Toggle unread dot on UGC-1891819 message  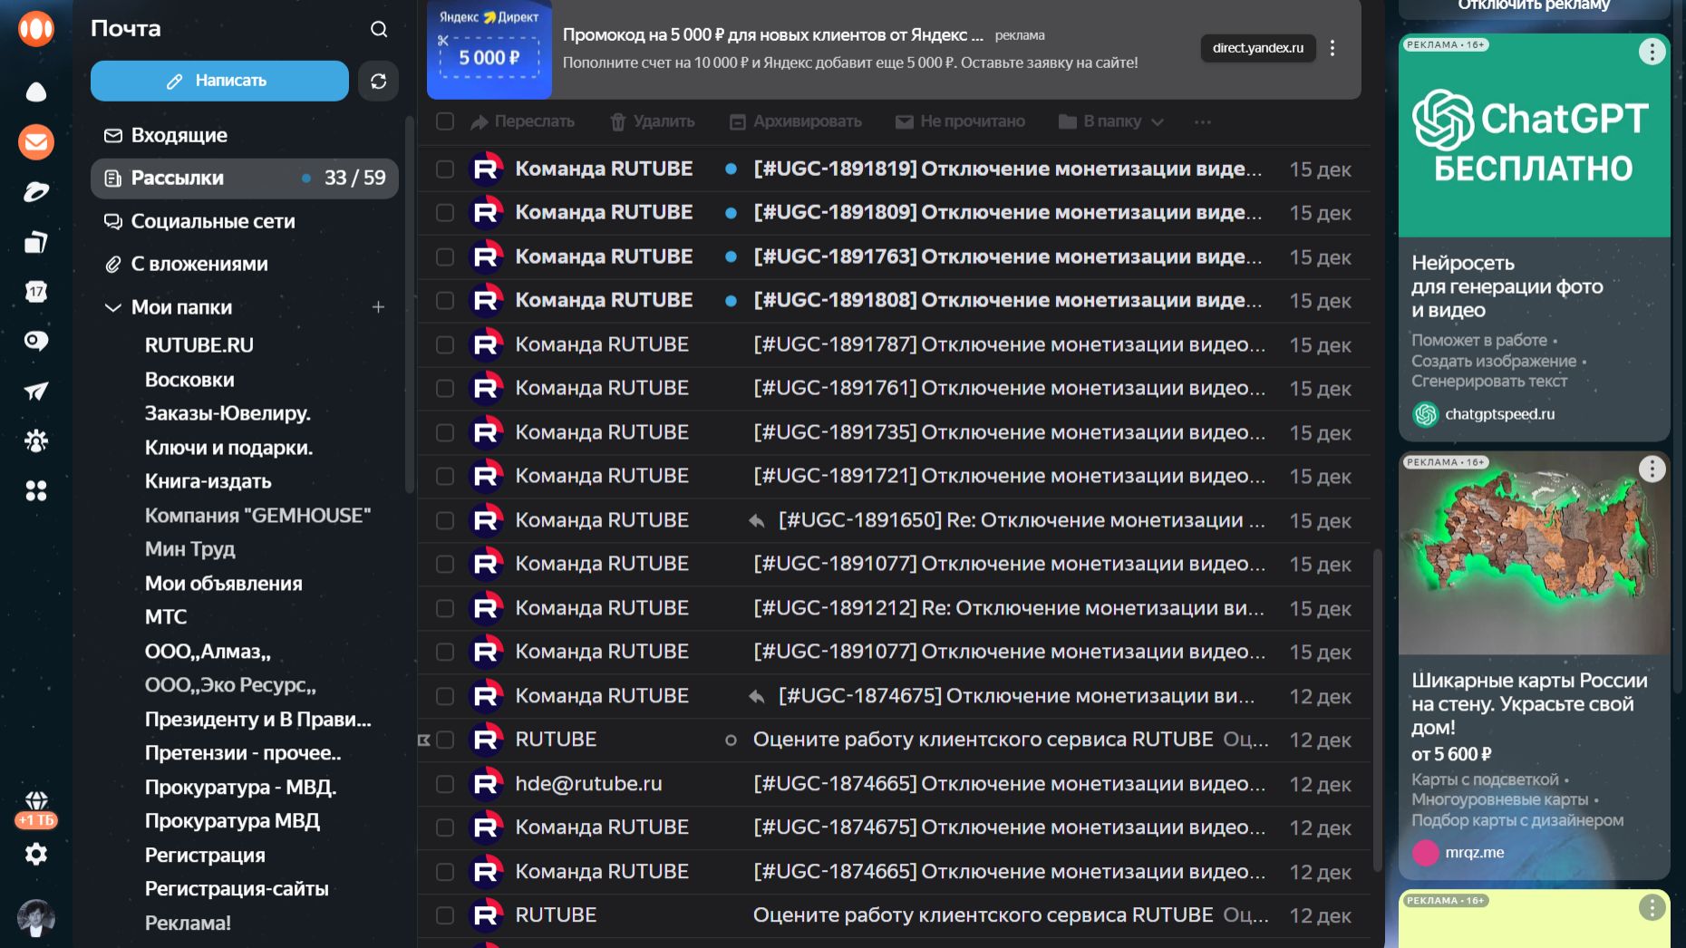pyautogui.click(x=731, y=169)
